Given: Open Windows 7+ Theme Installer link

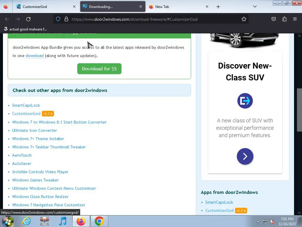Looking at the screenshot, I should tap(38, 139).
